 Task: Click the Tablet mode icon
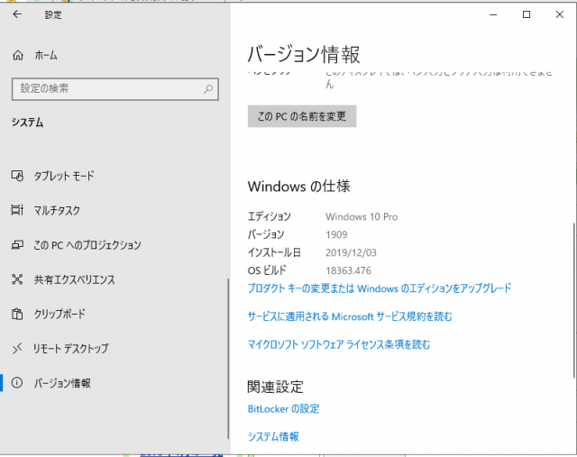(x=17, y=176)
